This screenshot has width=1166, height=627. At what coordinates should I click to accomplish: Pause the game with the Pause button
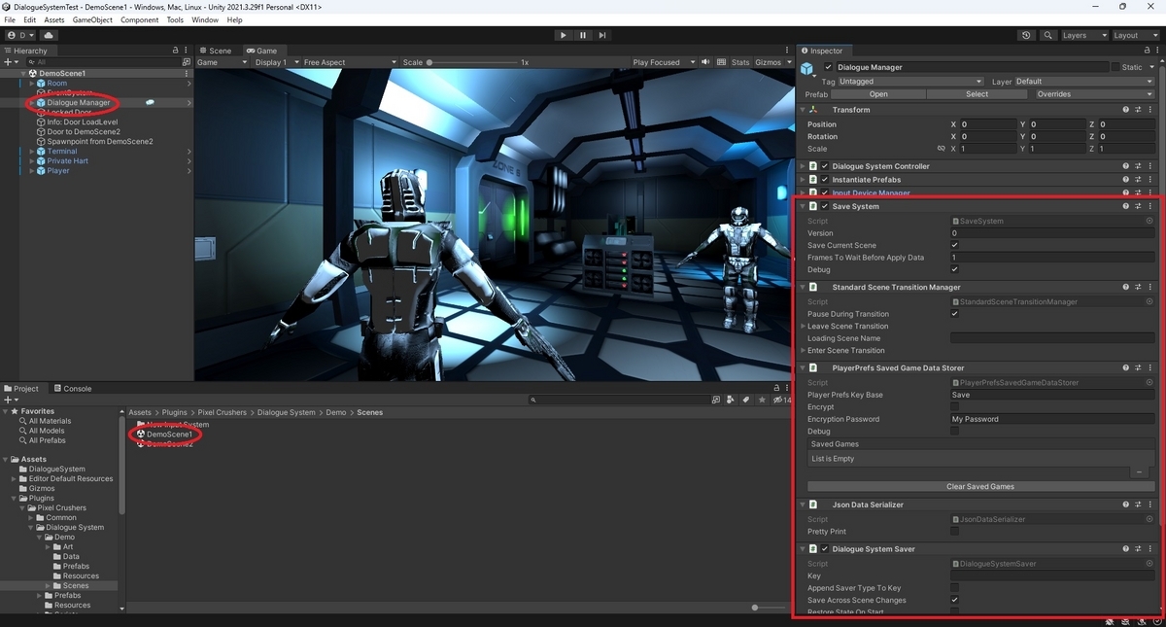[x=583, y=35]
